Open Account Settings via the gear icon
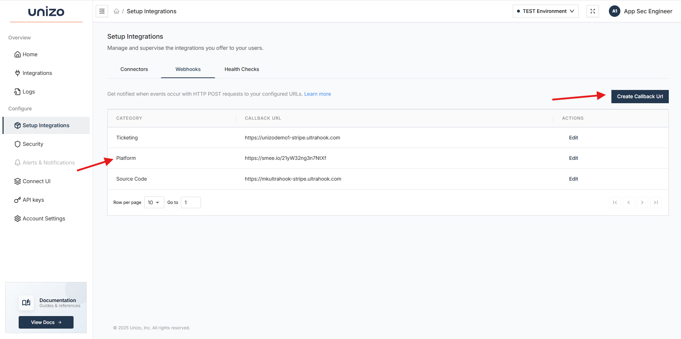Viewport: 681px width, 339px height. (18, 218)
